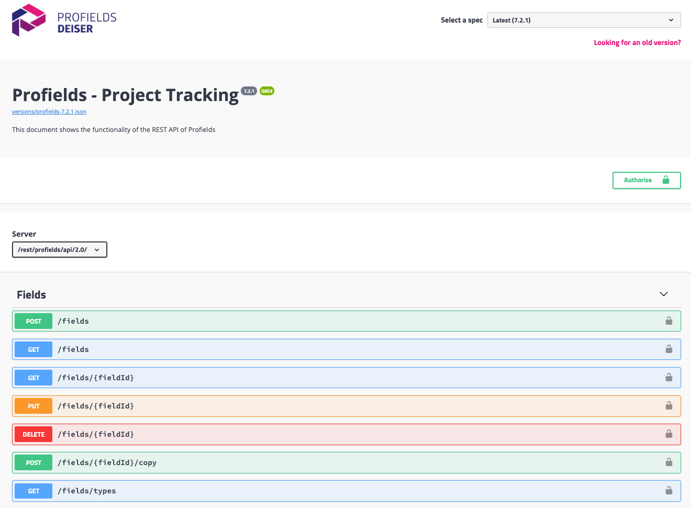Click the Profields Deiser logo
The height and width of the screenshot is (508, 691).
(64, 20)
